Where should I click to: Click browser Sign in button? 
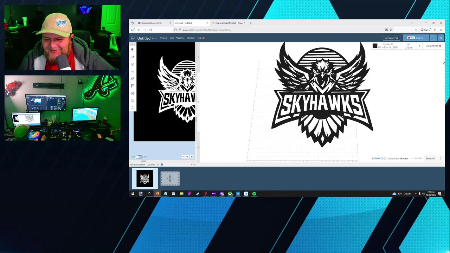point(426,30)
